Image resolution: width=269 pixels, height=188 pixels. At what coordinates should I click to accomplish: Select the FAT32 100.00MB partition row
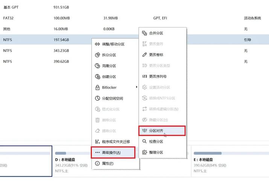click(x=135, y=18)
